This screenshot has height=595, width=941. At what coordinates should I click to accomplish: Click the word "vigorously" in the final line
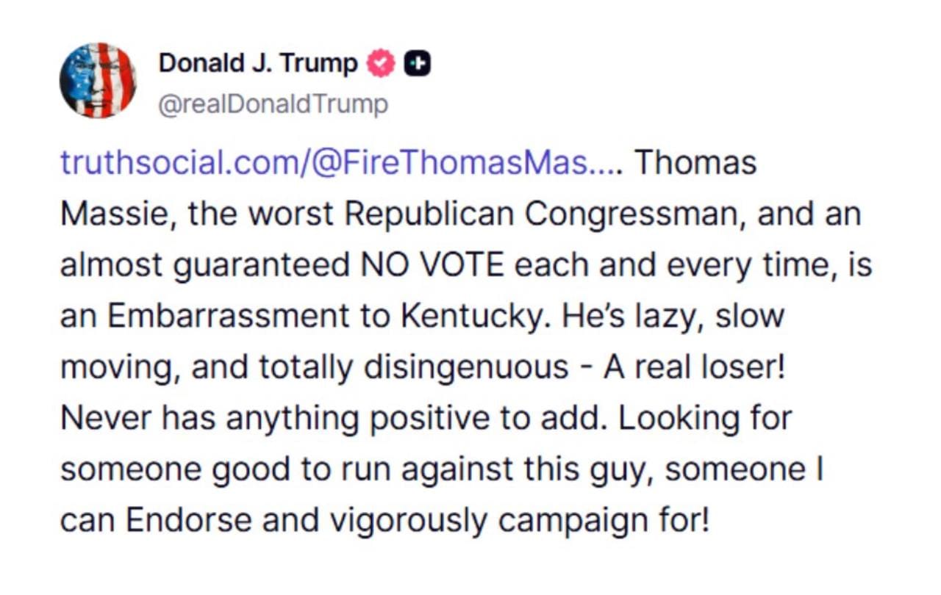(408, 522)
